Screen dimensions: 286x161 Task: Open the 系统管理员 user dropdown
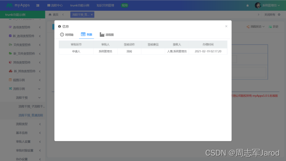tap(271, 5)
